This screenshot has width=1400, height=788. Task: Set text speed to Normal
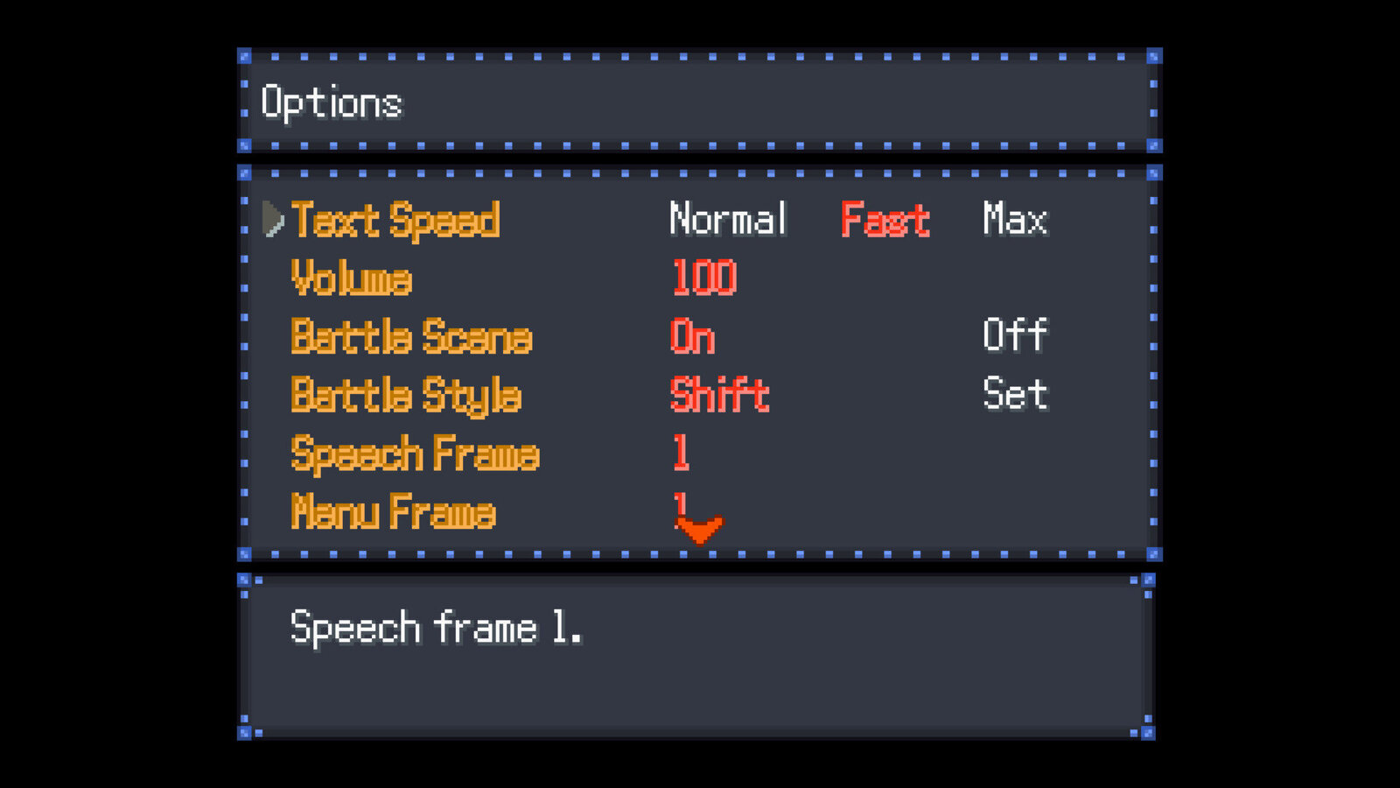coord(728,219)
